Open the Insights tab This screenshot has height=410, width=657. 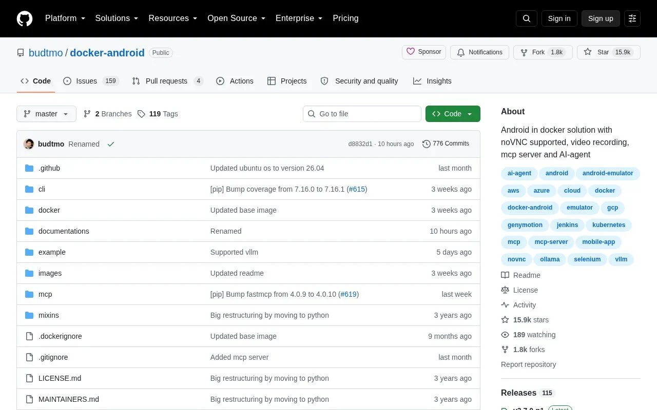(x=432, y=81)
